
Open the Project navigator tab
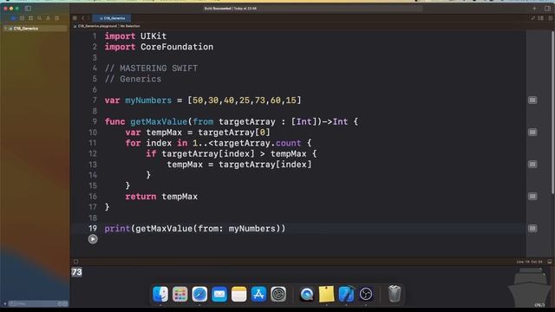click(14, 17)
